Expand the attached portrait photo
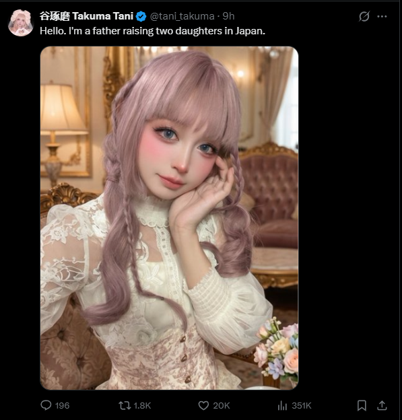Viewport: 402px width, 420px height. click(169, 218)
